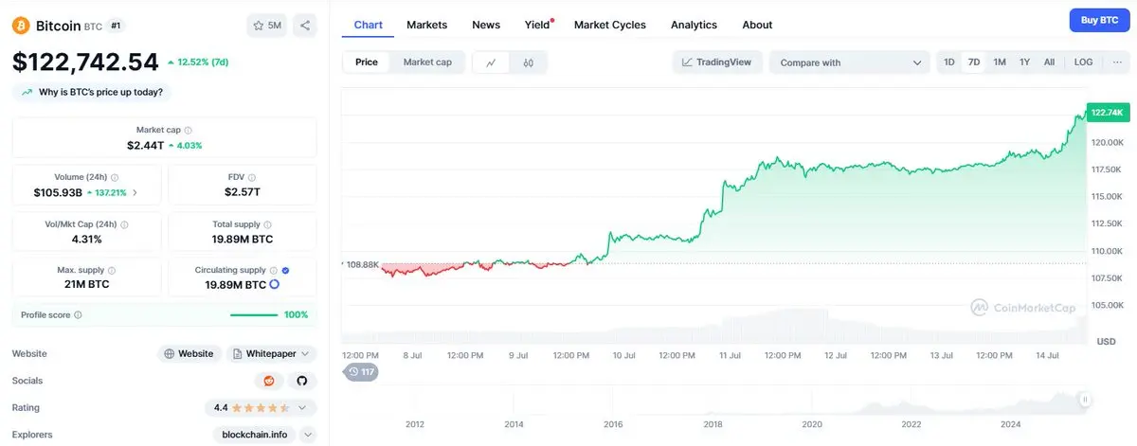Open the Bitcoin Website link

(189, 353)
